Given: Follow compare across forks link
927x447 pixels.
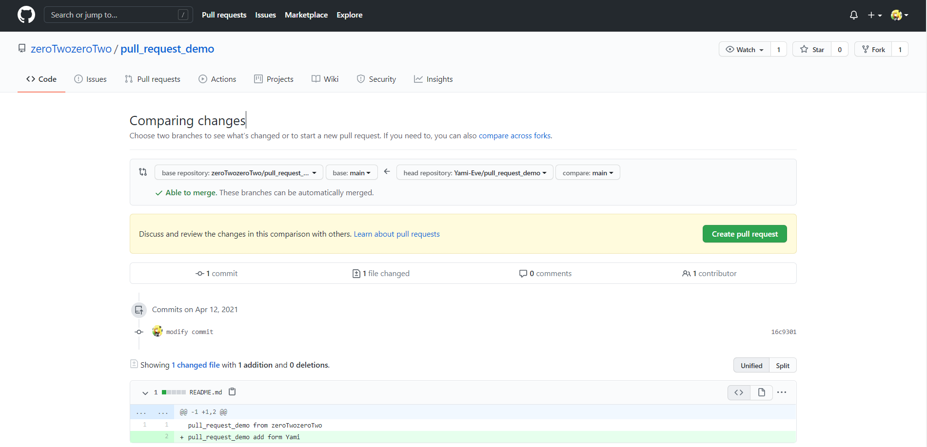Looking at the screenshot, I should click(x=514, y=135).
